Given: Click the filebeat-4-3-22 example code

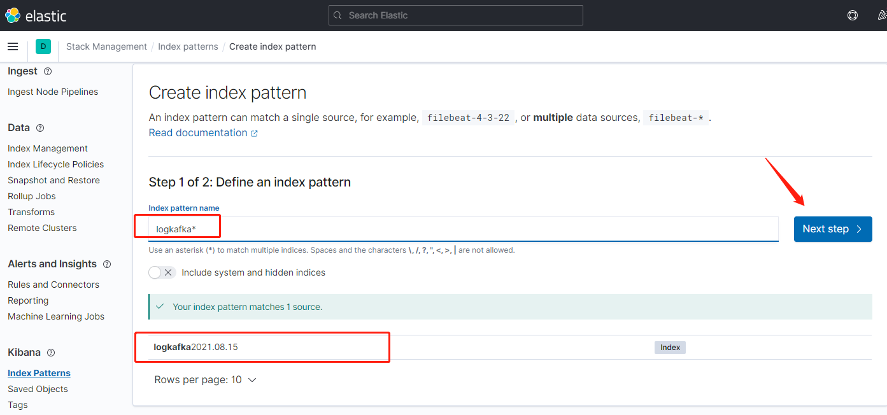Looking at the screenshot, I should click(468, 118).
